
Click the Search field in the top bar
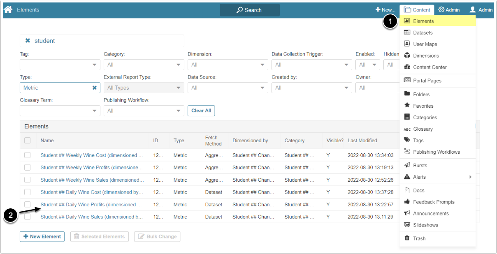pyautogui.click(x=249, y=10)
